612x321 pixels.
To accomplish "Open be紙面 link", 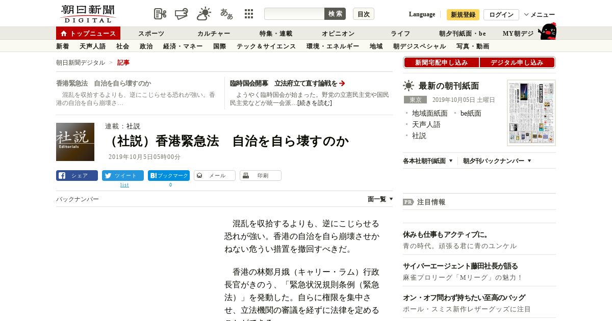I will click(471, 113).
